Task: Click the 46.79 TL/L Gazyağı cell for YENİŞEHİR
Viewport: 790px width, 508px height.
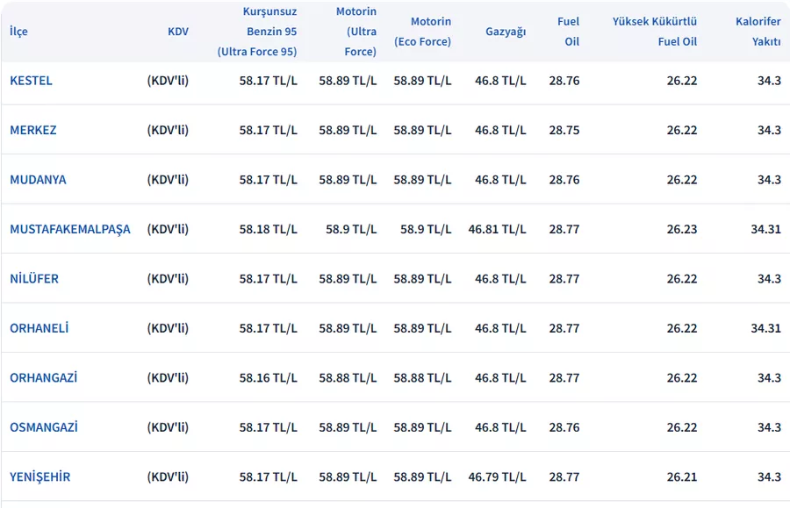Action: tap(497, 477)
